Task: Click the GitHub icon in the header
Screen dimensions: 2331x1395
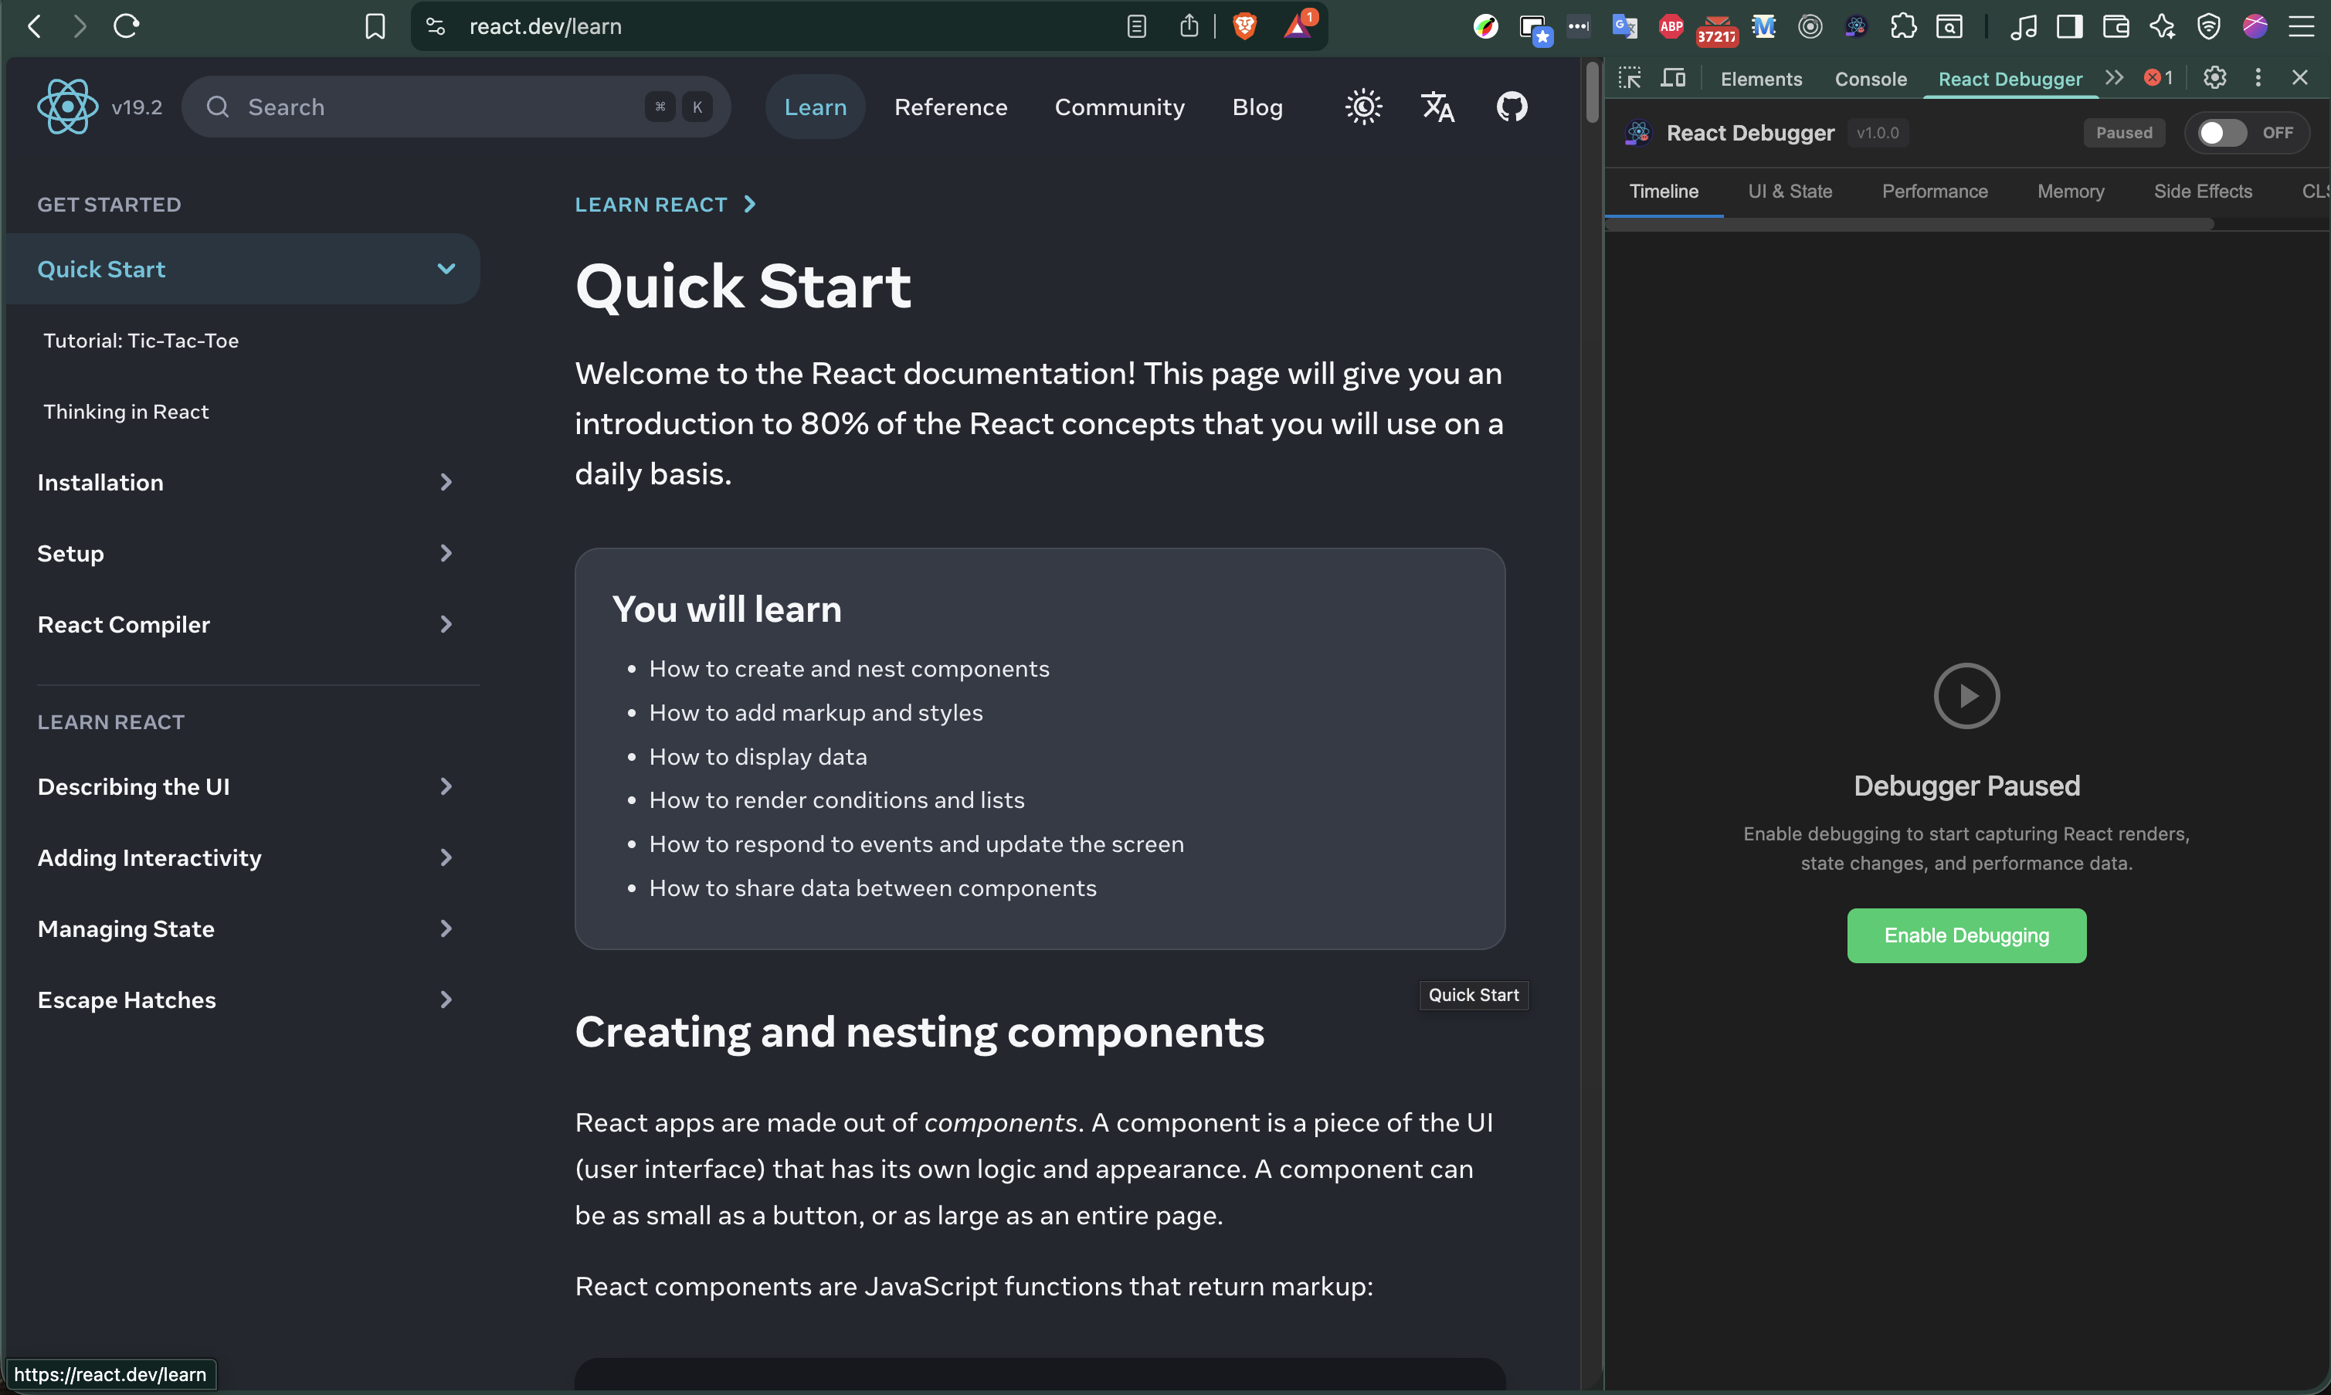Action: [1512, 107]
